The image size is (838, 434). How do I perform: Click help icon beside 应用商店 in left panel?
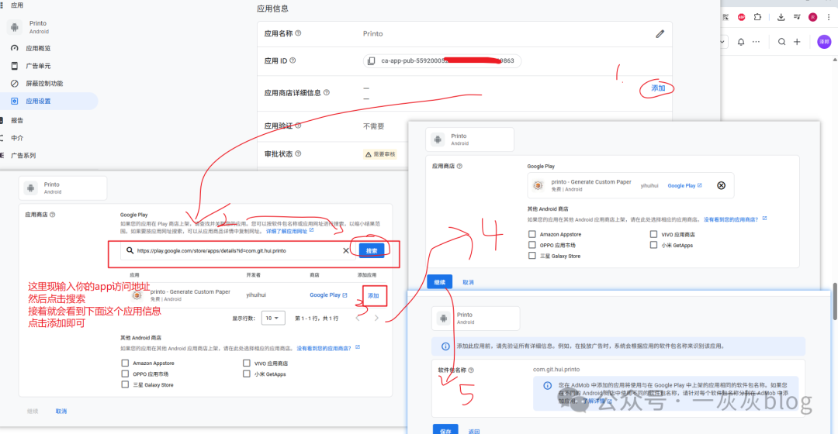coord(53,215)
